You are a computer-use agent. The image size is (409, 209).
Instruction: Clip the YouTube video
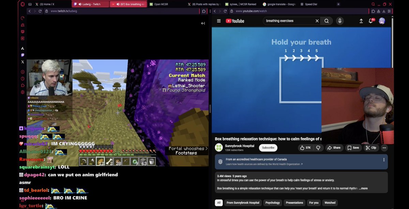pyautogui.click(x=371, y=147)
